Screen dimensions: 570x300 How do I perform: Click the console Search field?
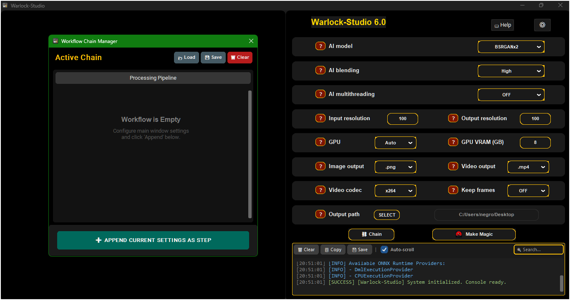click(x=539, y=250)
